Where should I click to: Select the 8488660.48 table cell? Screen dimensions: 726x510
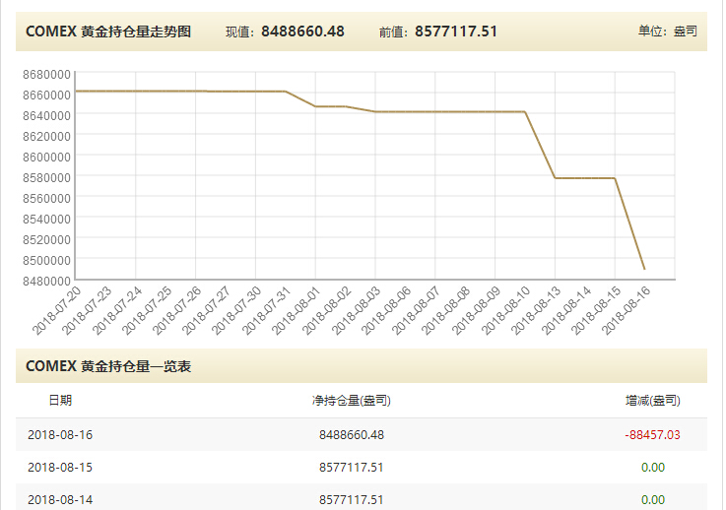coord(352,435)
